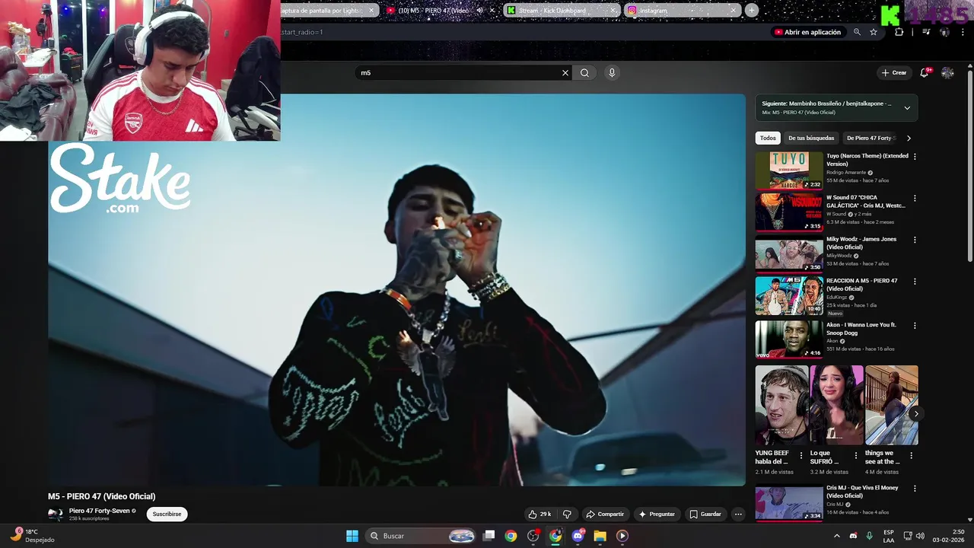Select the Todos filter chip

(768, 139)
